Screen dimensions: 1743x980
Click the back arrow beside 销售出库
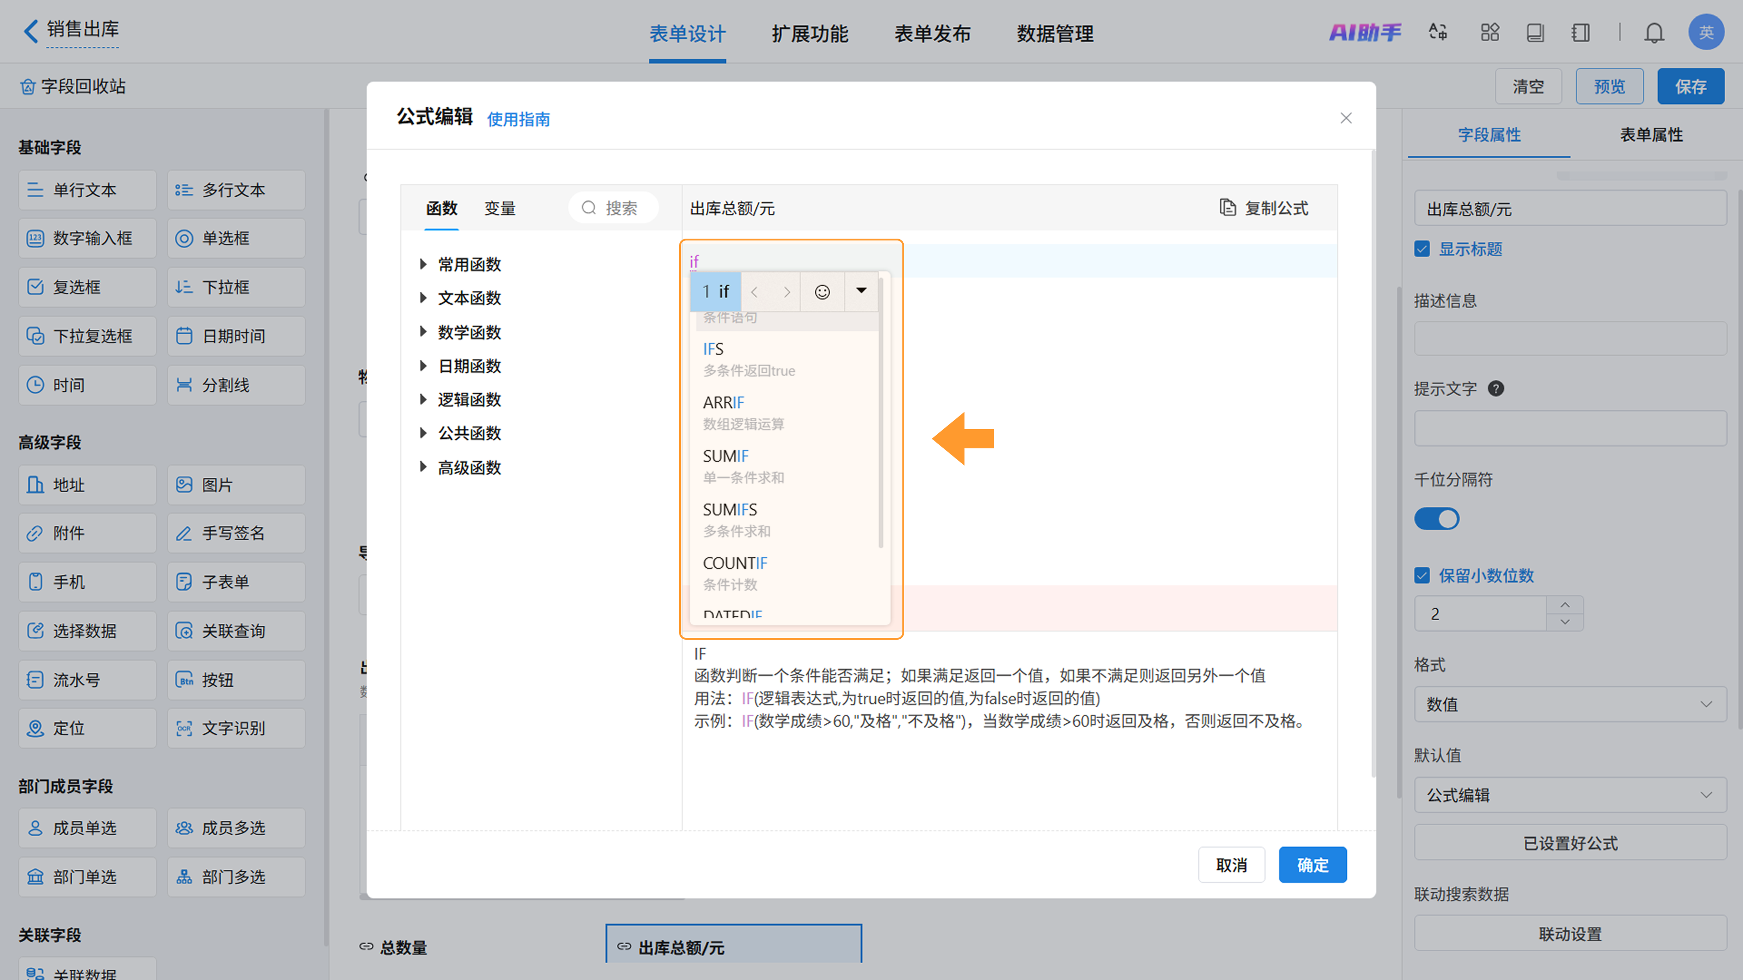pos(30,30)
